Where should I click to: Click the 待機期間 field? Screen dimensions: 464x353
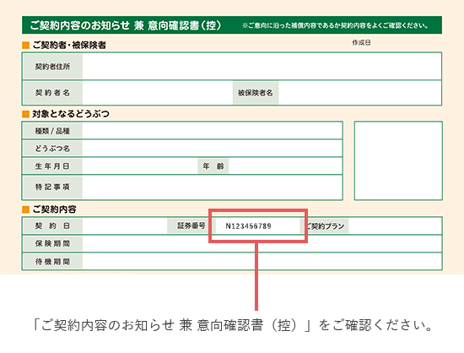click(262, 262)
